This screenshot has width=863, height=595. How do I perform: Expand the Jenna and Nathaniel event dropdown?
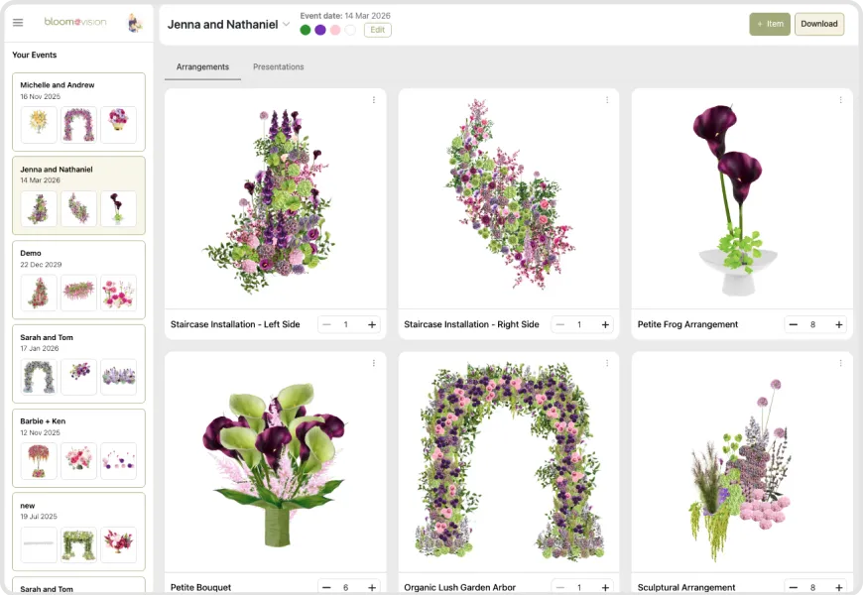287,24
